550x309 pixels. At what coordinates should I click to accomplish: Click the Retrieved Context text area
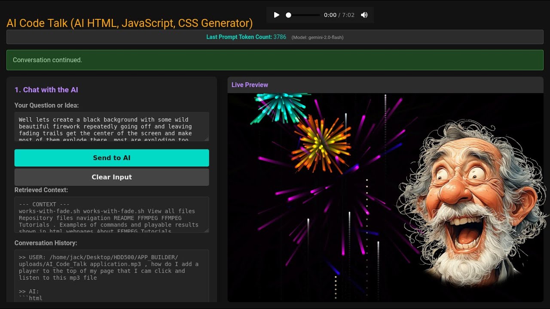[112, 215]
